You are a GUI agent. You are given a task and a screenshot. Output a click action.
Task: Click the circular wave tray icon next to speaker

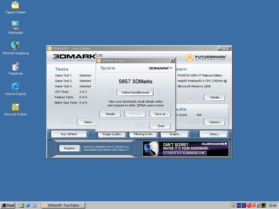click(x=239, y=205)
